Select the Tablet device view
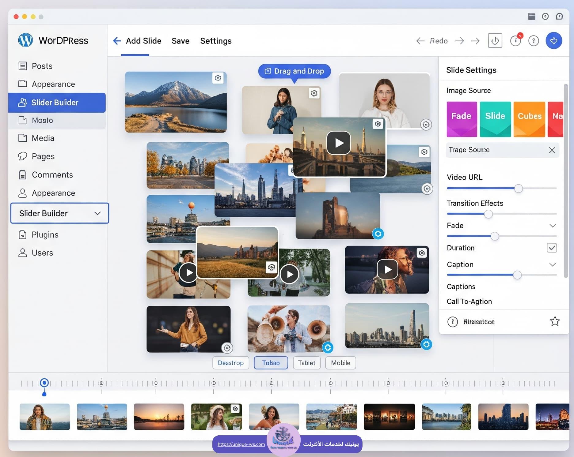 tap(306, 363)
